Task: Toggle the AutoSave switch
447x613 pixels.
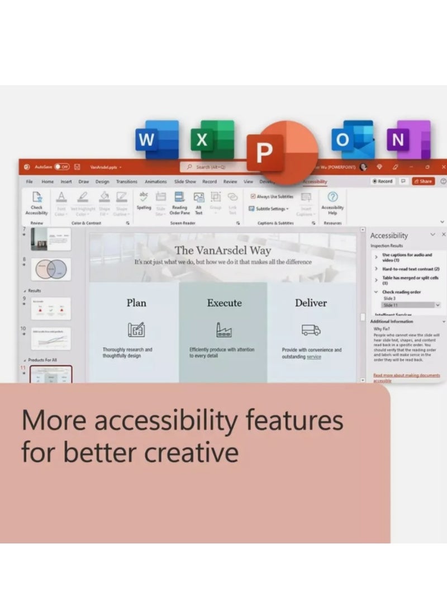Action: (x=61, y=167)
